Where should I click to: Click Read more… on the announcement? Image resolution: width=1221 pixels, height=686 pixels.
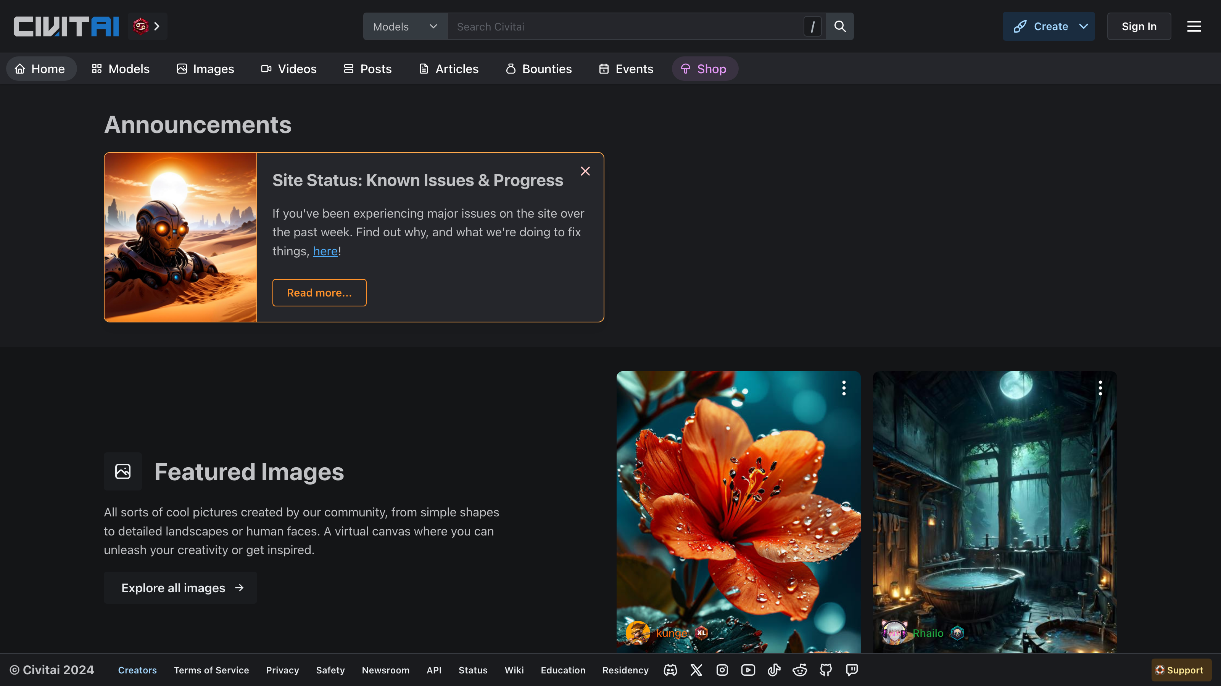(319, 293)
